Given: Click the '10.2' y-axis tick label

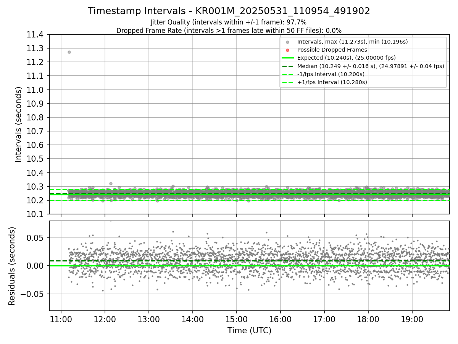Looking at the screenshot, I should click(35, 200).
